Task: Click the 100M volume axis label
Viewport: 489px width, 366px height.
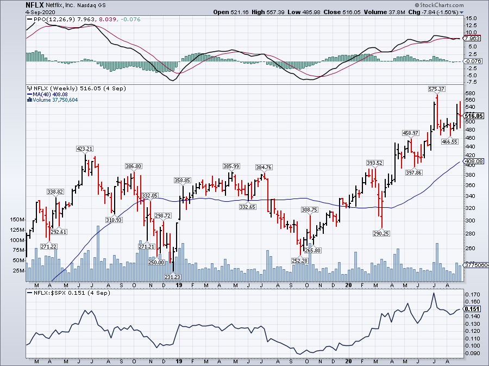Action: tap(17, 240)
